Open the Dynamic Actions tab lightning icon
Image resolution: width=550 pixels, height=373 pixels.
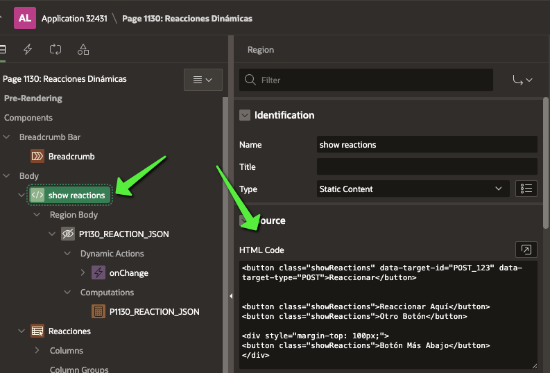(x=28, y=49)
